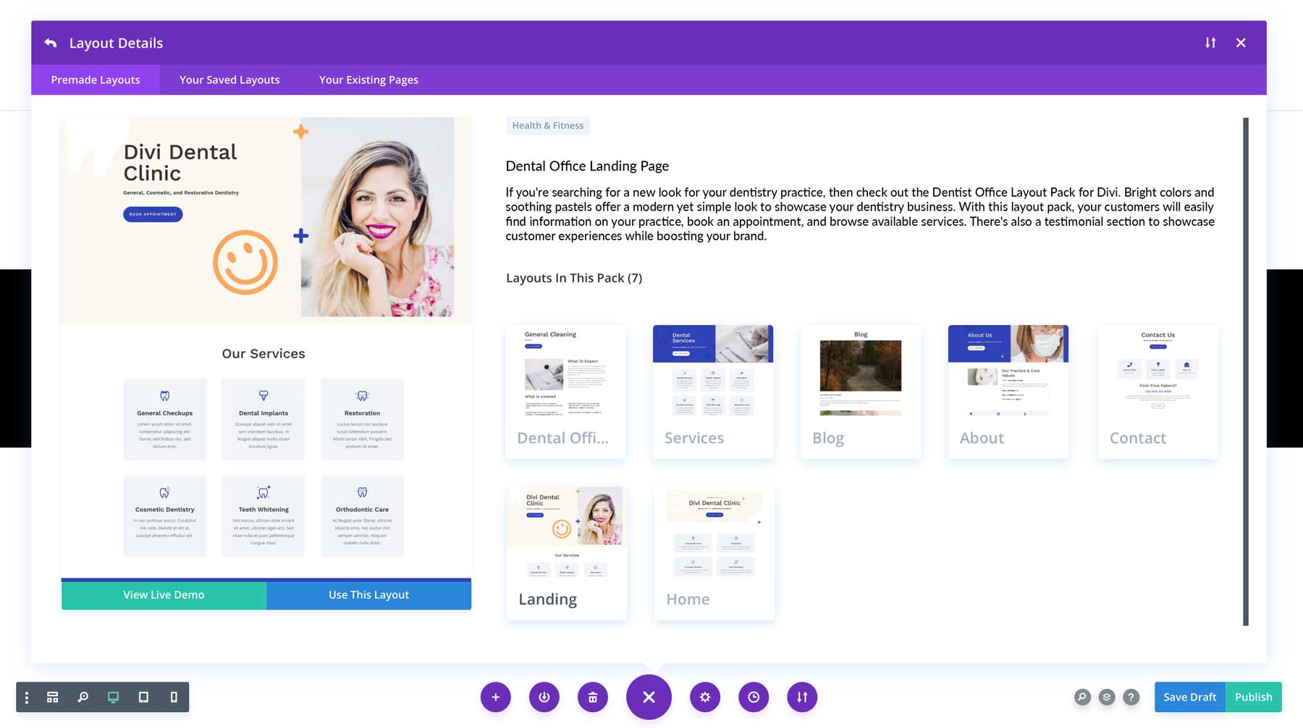
Task: Open the layers view icon
Action: point(1107,697)
